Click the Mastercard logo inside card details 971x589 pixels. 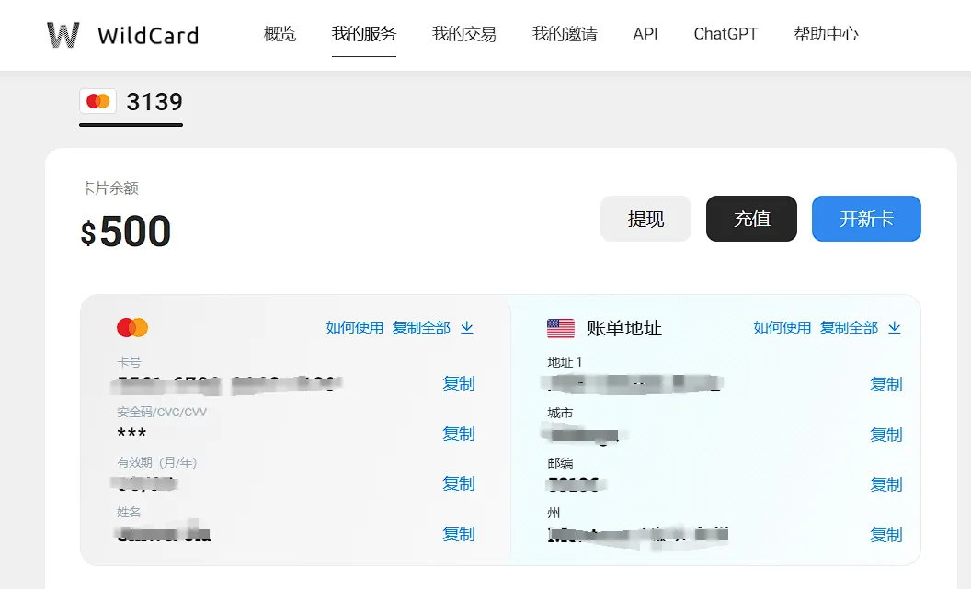coord(132,327)
